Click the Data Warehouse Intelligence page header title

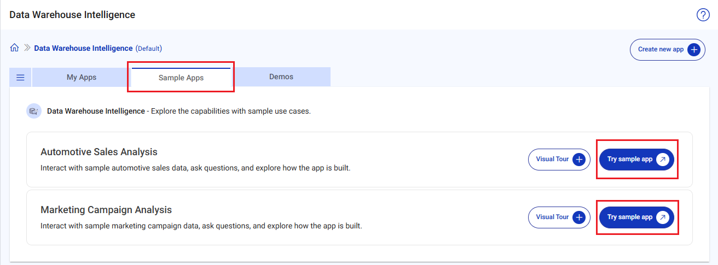(72, 15)
